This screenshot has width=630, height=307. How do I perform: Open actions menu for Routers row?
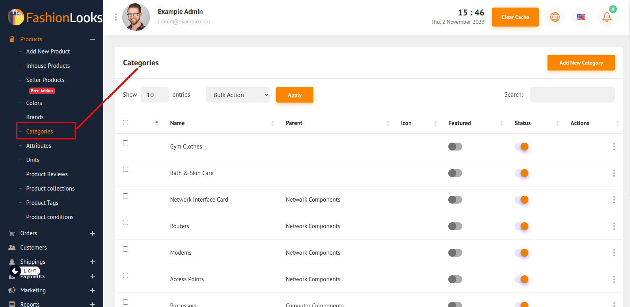click(x=614, y=226)
